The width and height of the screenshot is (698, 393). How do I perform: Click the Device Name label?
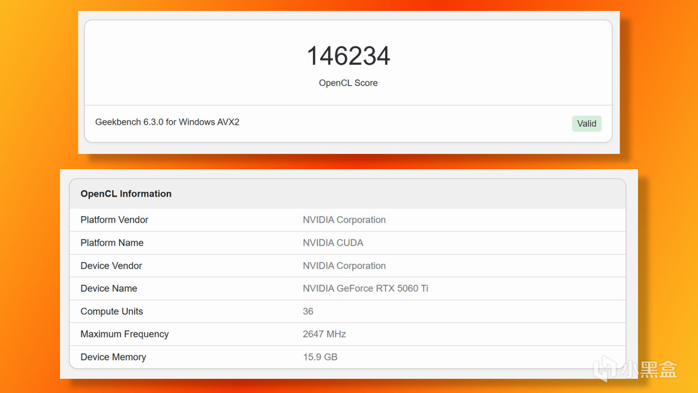109,289
